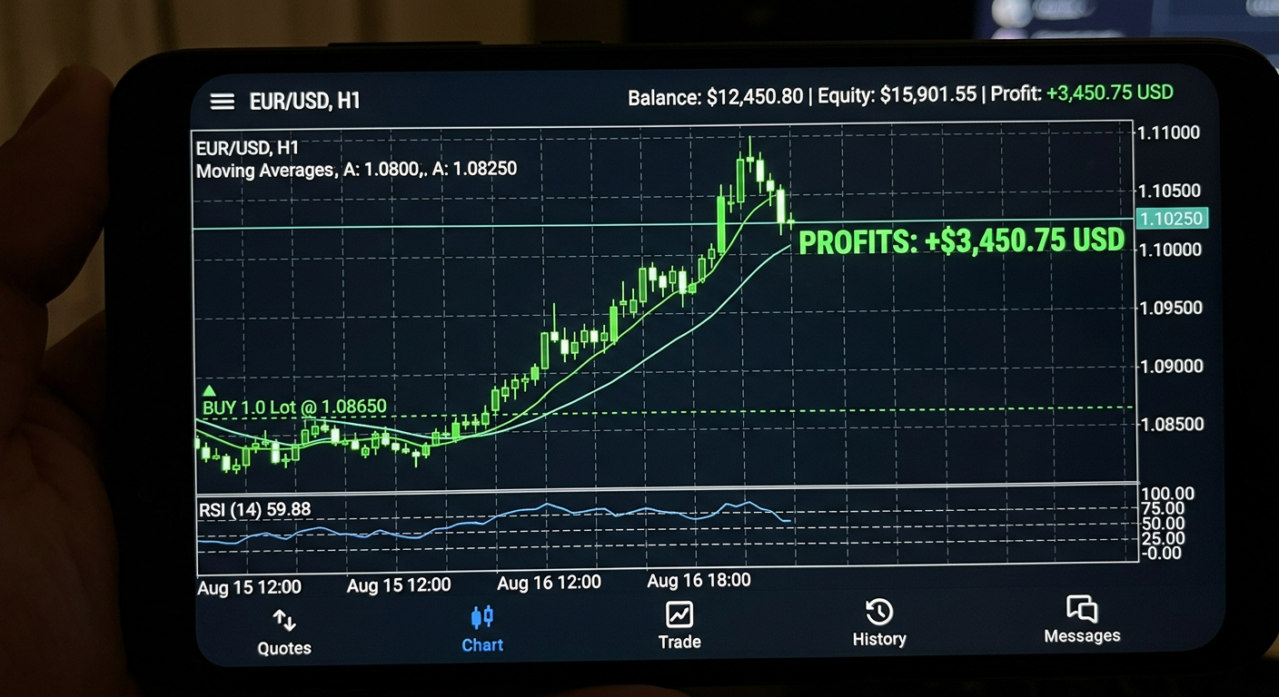
Task: Go to the History tab
Action: [879, 623]
